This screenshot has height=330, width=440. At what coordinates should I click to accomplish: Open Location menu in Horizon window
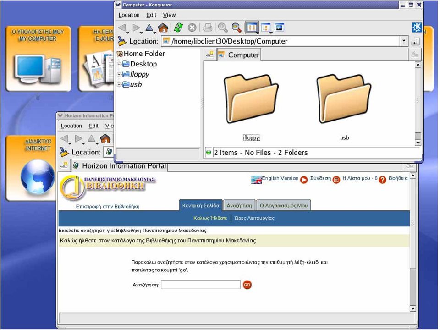click(71, 126)
